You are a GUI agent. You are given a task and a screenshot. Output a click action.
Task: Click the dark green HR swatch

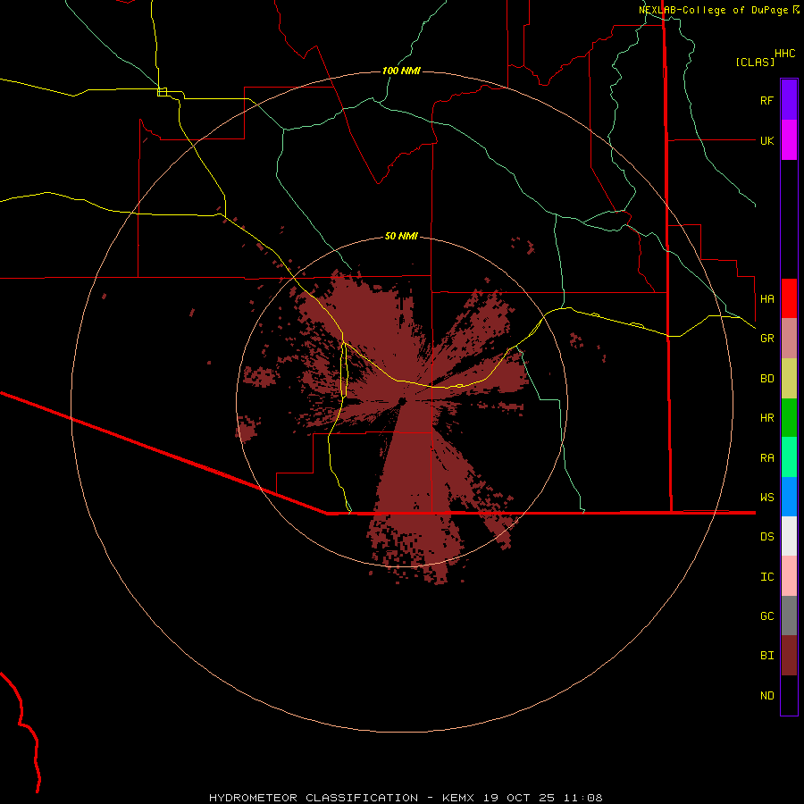point(789,418)
